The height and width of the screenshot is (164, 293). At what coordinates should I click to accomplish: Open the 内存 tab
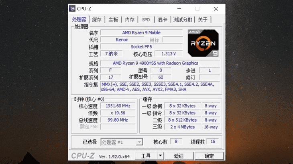point(130,20)
